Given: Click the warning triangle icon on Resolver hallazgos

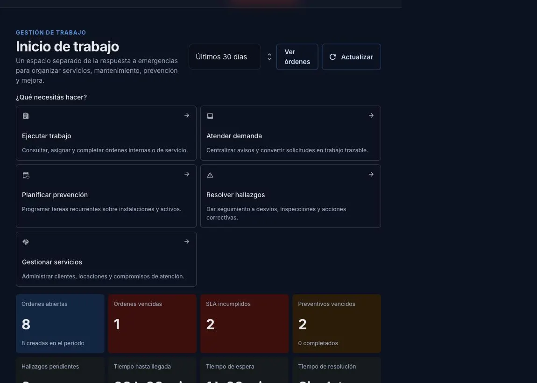Looking at the screenshot, I should click(x=210, y=175).
